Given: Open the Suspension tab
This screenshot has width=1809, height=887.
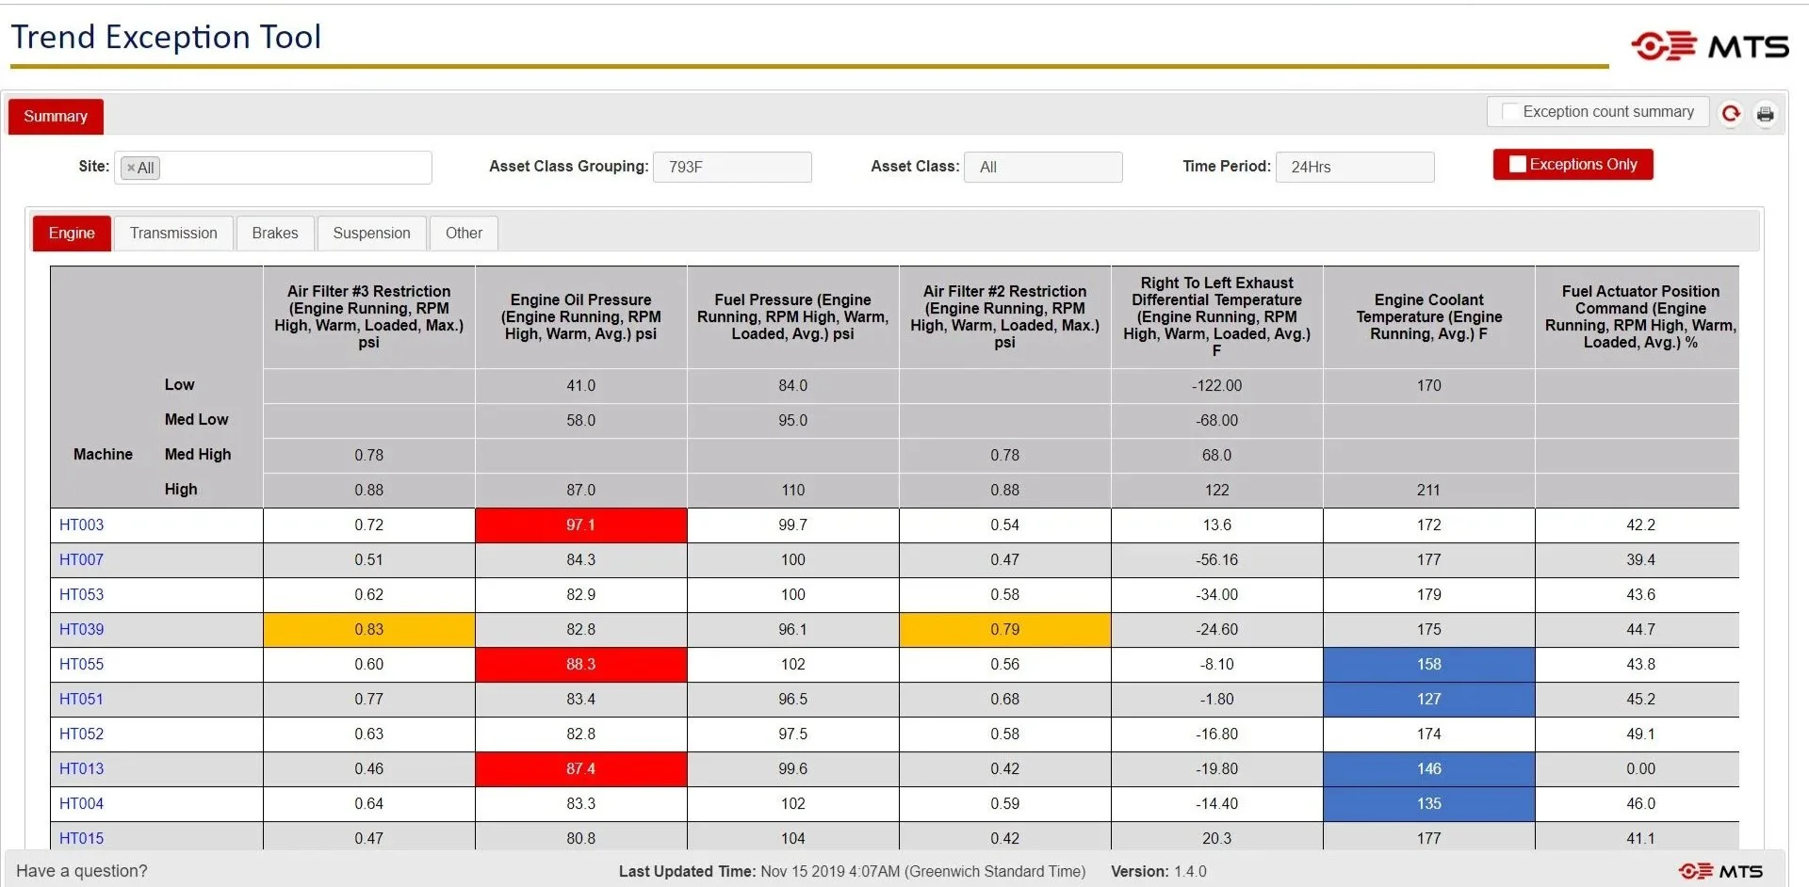Looking at the screenshot, I should [371, 233].
